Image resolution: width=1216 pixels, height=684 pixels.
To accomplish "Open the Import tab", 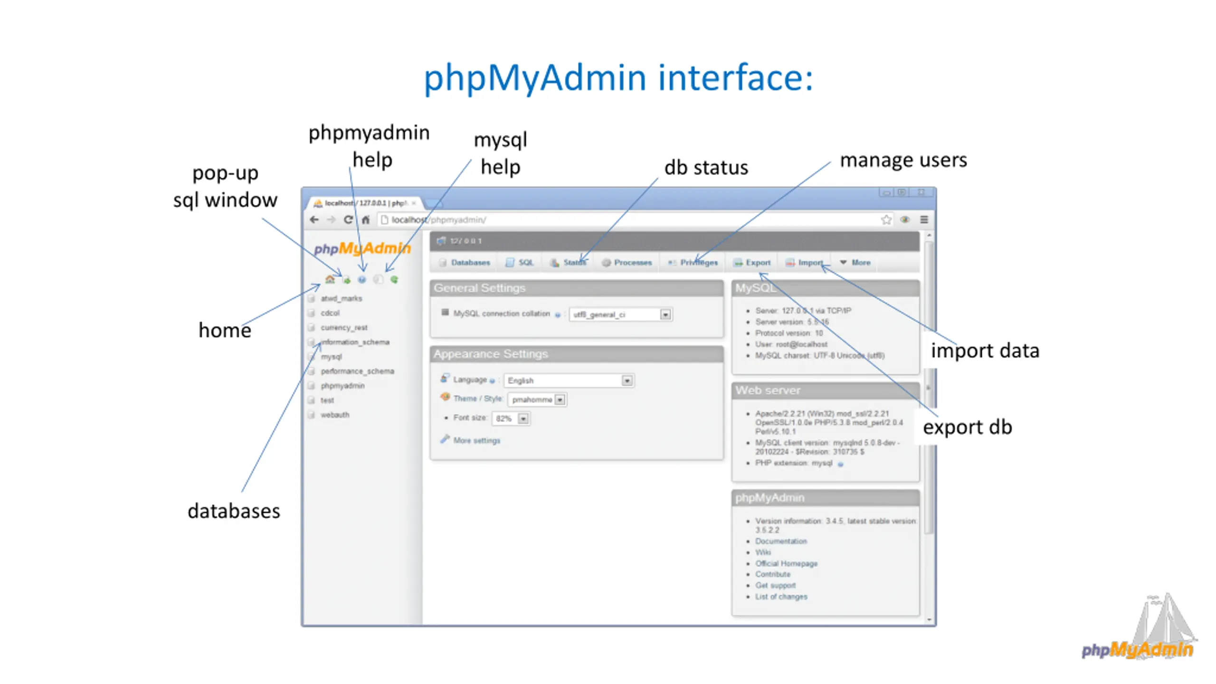I will click(x=804, y=262).
